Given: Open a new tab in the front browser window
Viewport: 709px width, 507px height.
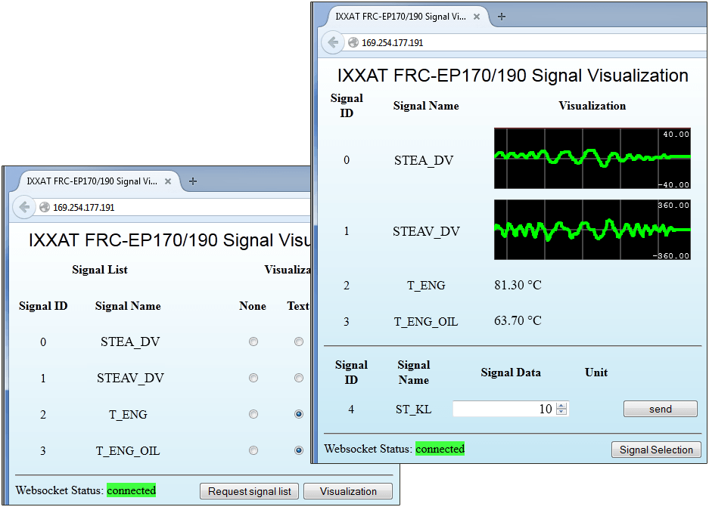Looking at the screenshot, I should pos(502,17).
